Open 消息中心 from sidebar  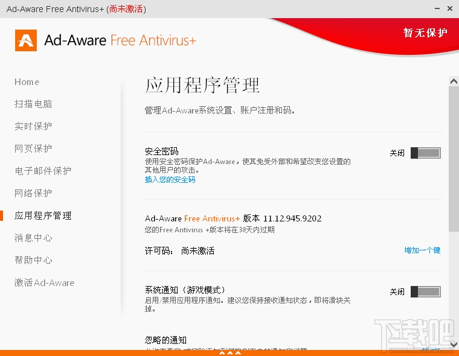tap(33, 238)
